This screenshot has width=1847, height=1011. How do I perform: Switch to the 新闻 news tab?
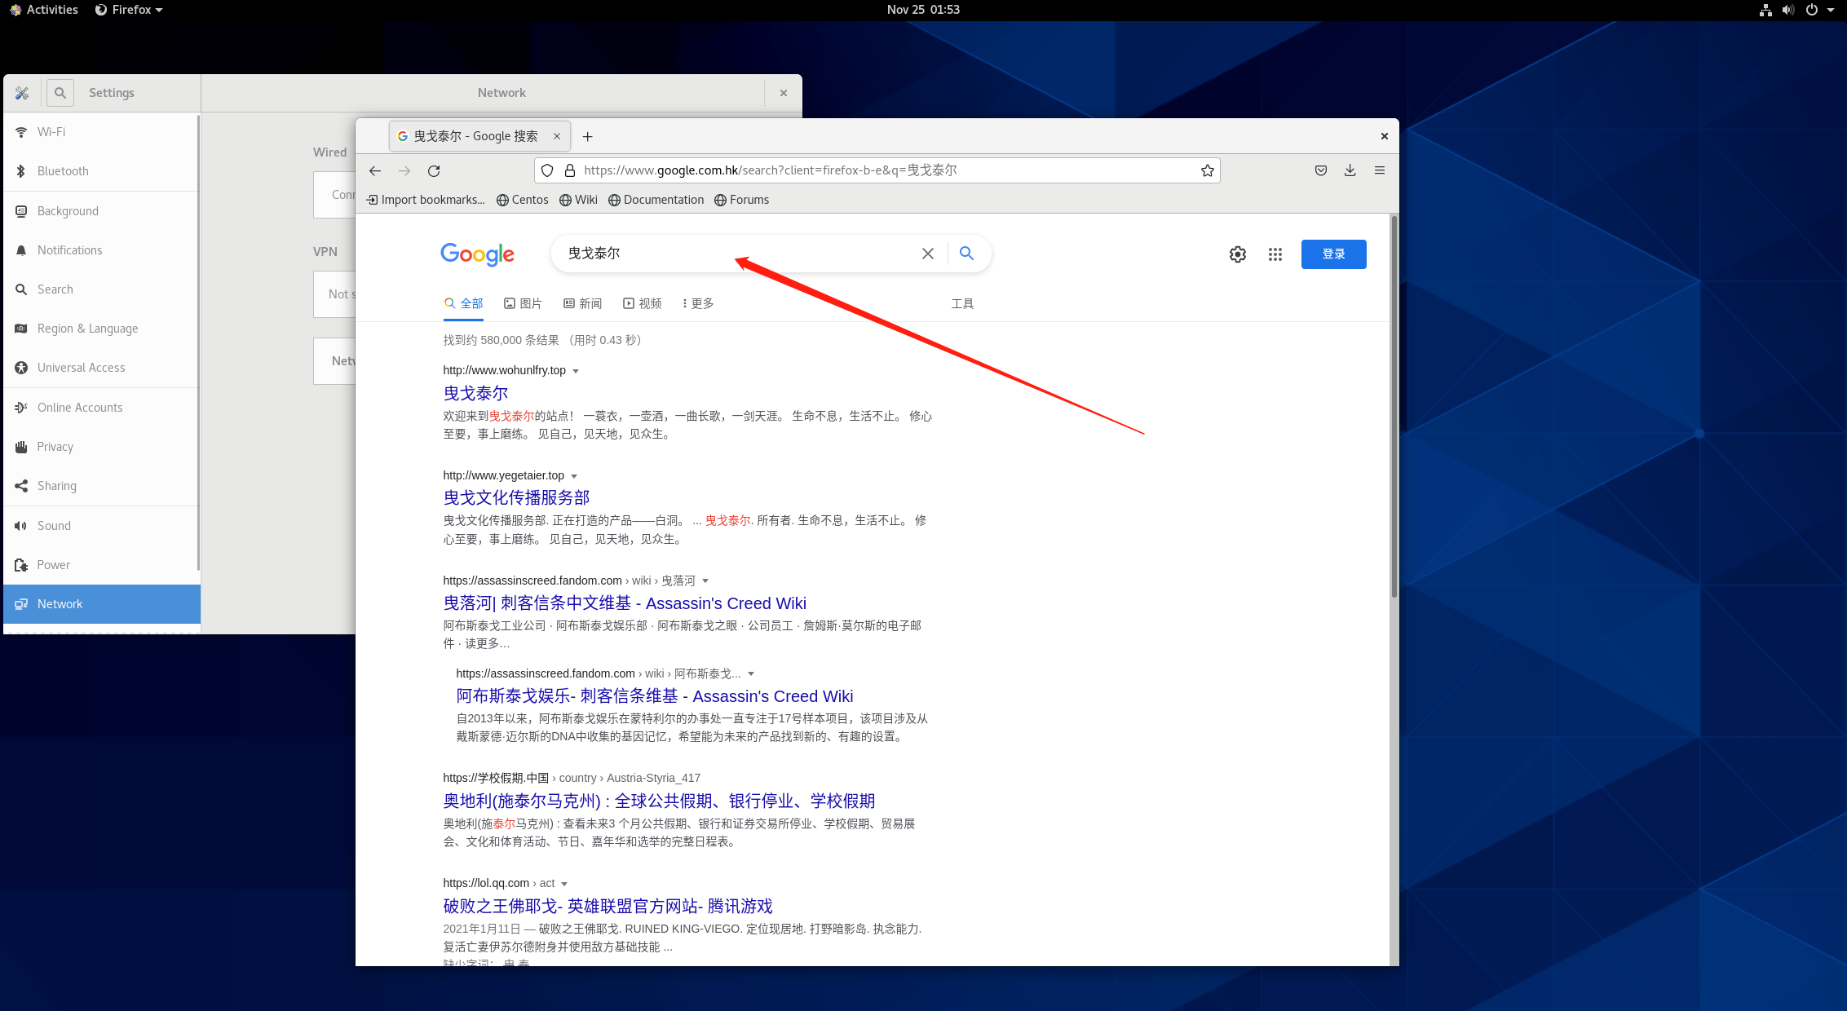[582, 303]
